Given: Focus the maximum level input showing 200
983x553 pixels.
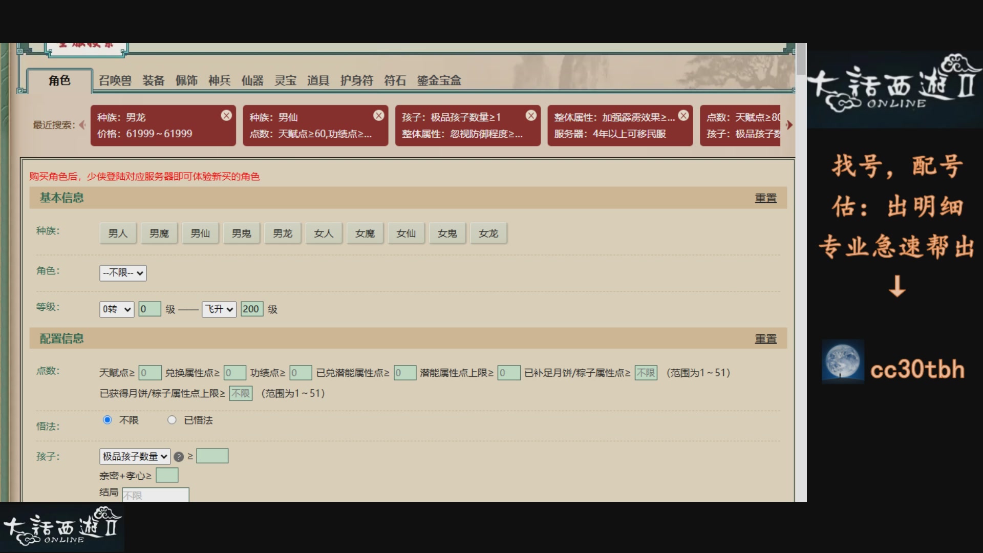Looking at the screenshot, I should point(252,309).
